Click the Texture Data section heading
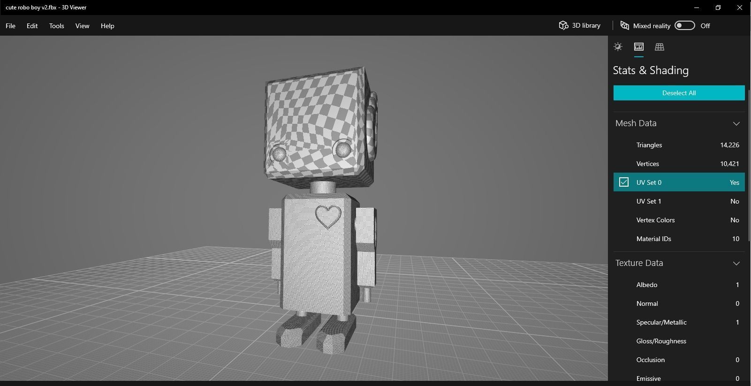Image resolution: width=751 pixels, height=386 pixels. (x=639, y=263)
